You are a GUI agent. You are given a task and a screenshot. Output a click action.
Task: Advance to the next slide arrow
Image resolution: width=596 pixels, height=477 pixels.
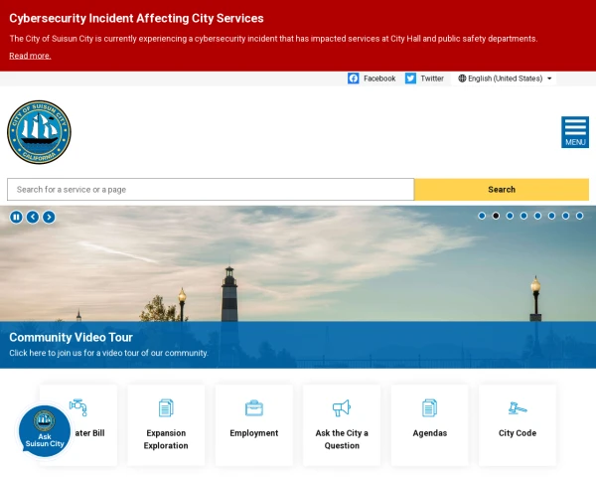(x=49, y=217)
